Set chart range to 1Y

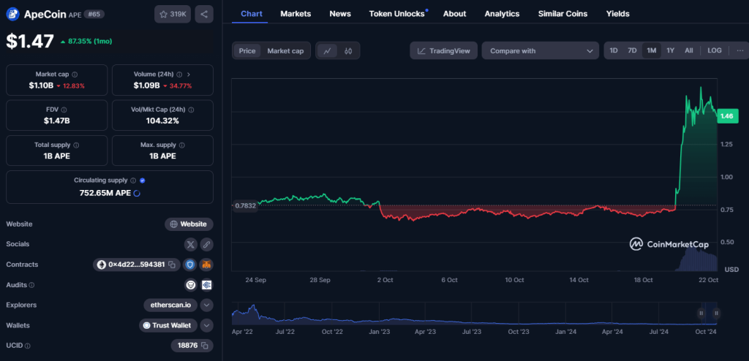(670, 50)
